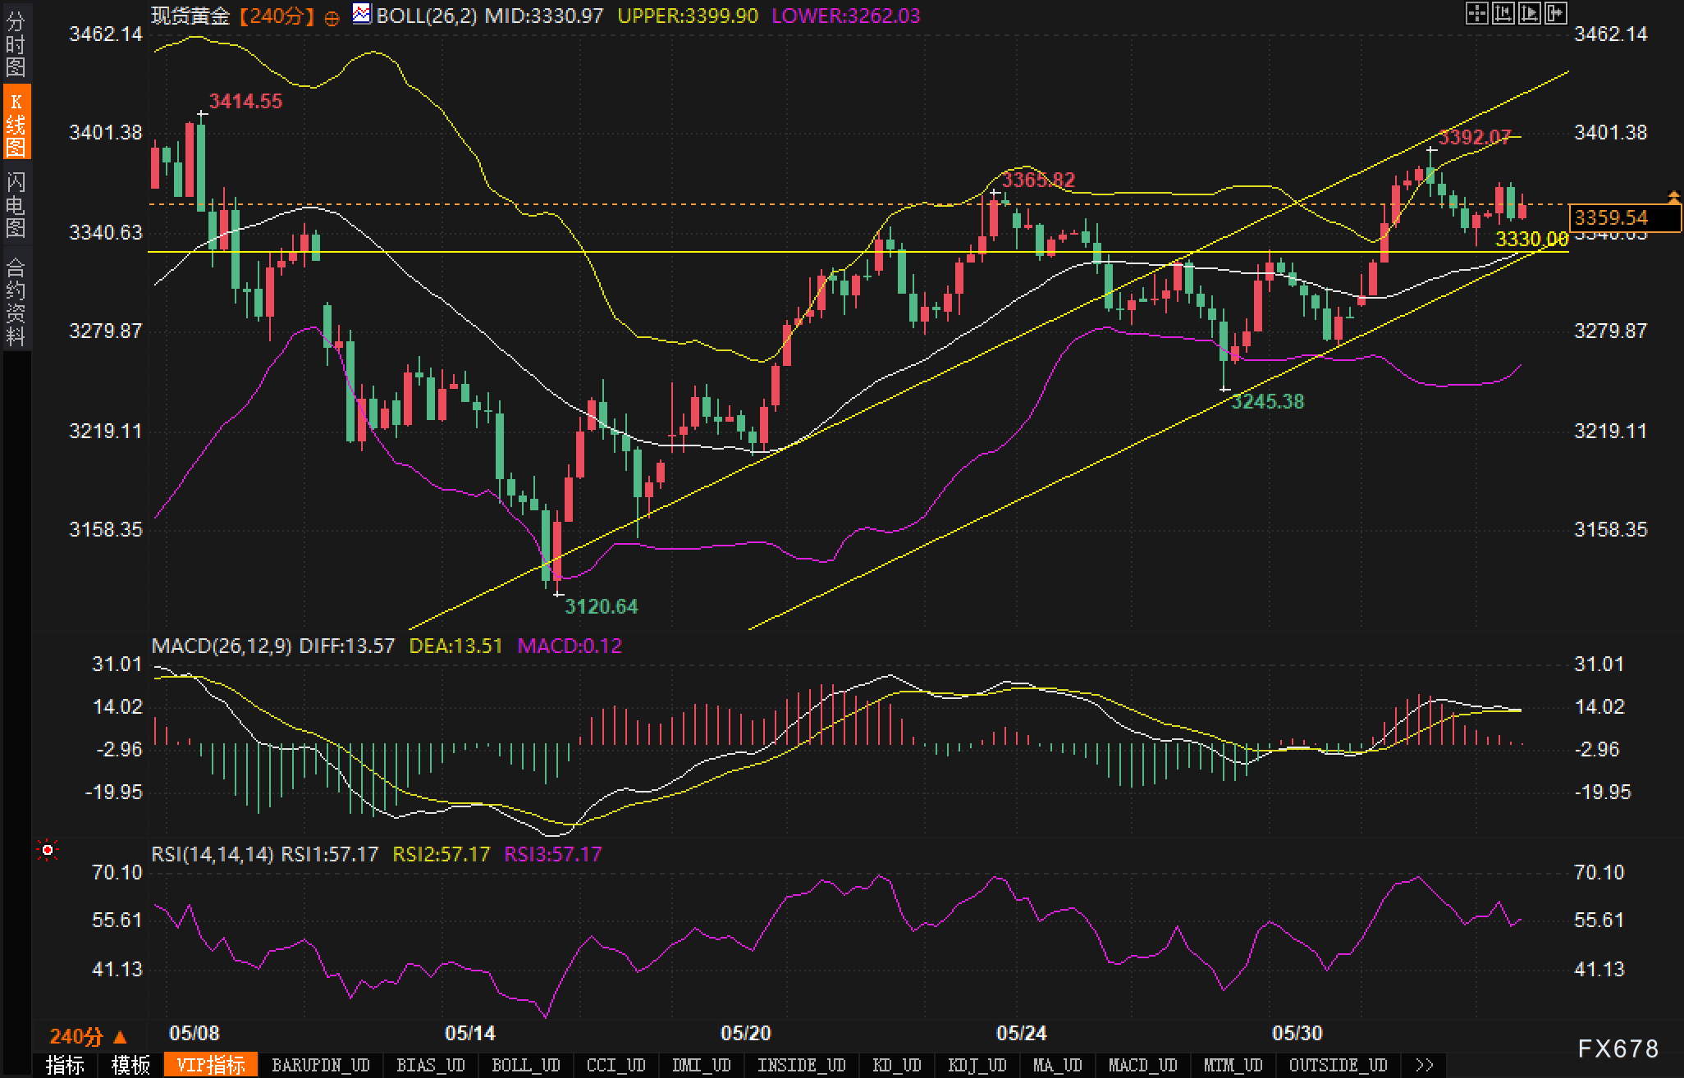
Task: Switch to 闪电图 view in left sidebar
Action: (16, 204)
